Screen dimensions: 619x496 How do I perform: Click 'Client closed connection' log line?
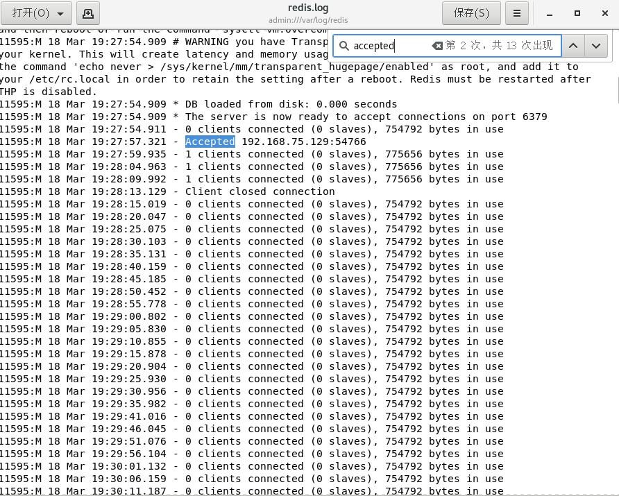pos(167,191)
